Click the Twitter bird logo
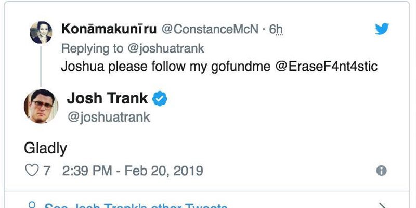This screenshot has width=416, height=208. coord(382,29)
